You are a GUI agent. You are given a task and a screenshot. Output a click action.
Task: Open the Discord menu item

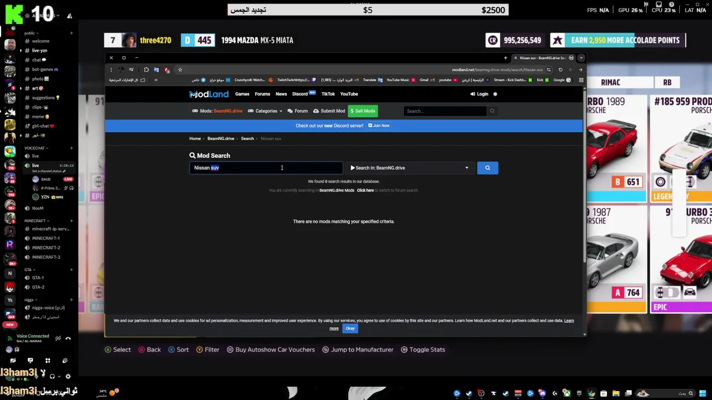(304, 94)
